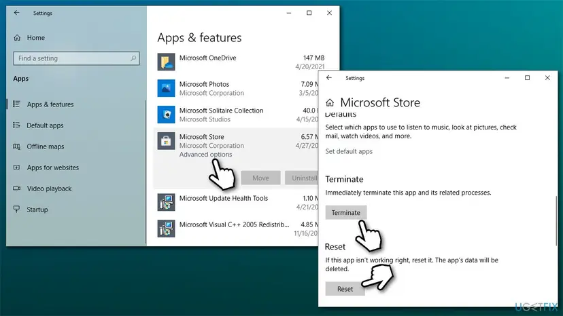Click the search magnifier icon in the Find a setting box

pyautogui.click(x=133, y=58)
